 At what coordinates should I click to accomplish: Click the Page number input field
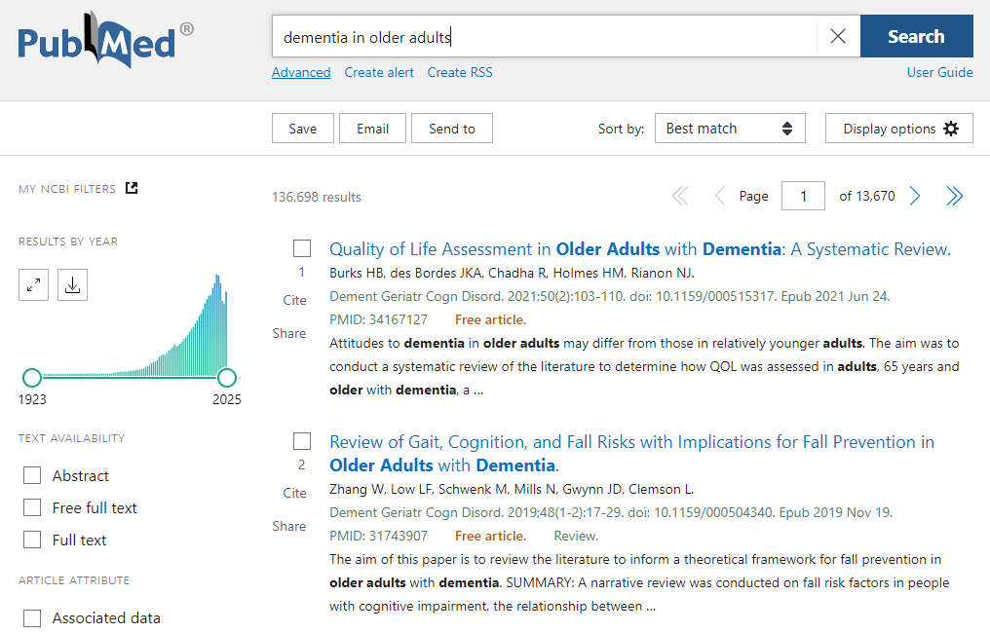[x=803, y=196]
